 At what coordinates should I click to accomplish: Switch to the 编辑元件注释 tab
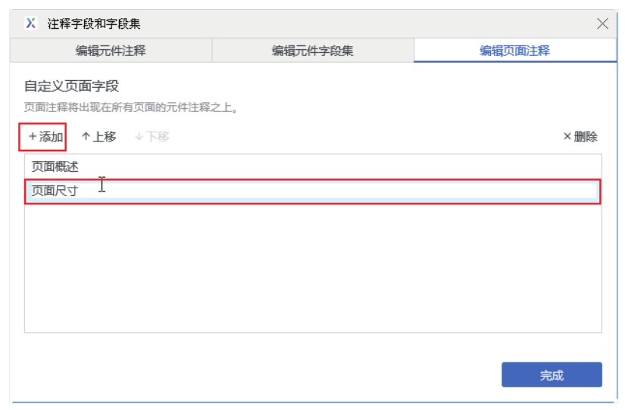pyautogui.click(x=111, y=51)
